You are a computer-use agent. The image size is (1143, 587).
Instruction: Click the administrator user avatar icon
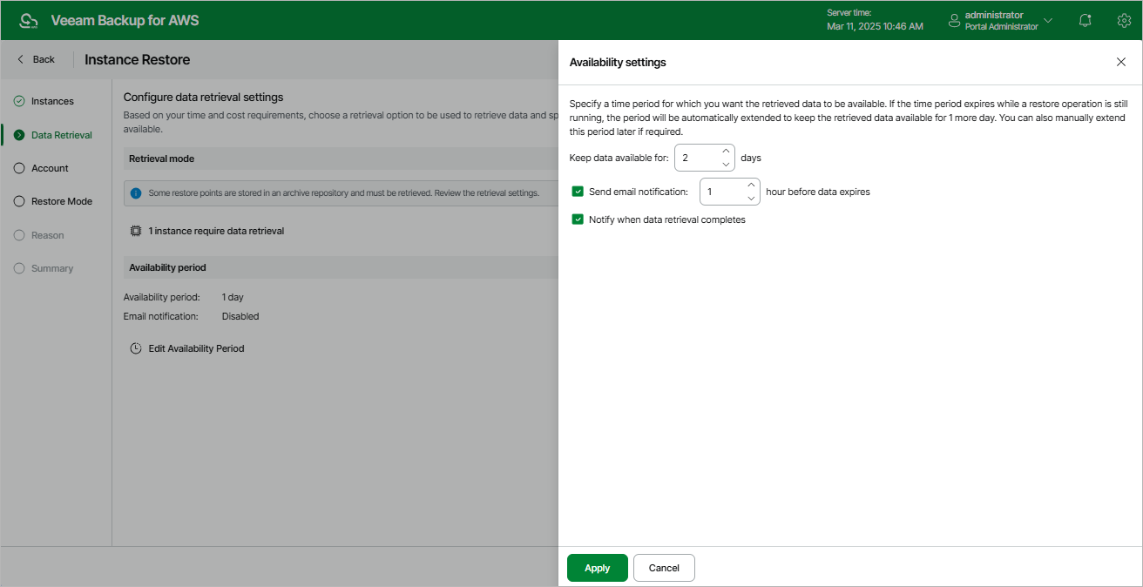pos(954,20)
